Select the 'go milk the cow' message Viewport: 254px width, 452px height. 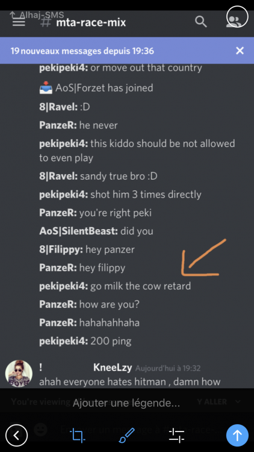pos(115,286)
